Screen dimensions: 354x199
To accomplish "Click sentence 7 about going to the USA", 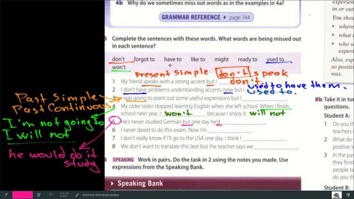I will click(199, 138).
